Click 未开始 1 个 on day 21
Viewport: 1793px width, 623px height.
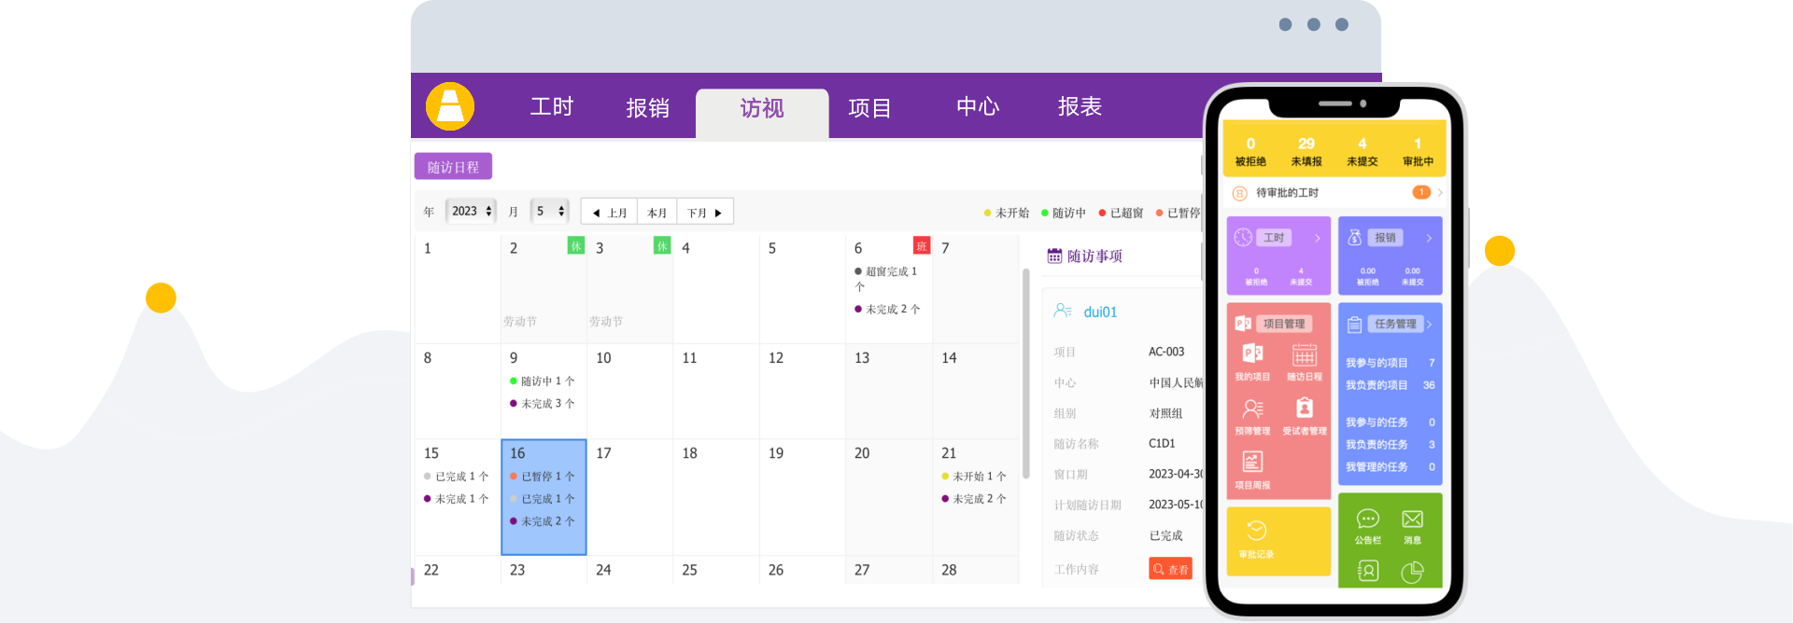pyautogui.click(x=974, y=477)
